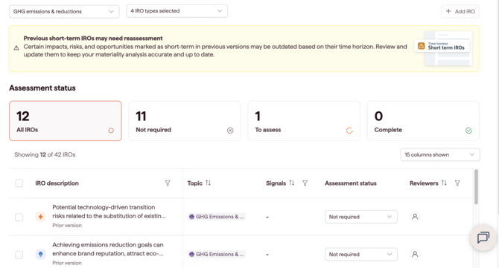Assign reviewer icon on emissions goals row

click(x=415, y=255)
